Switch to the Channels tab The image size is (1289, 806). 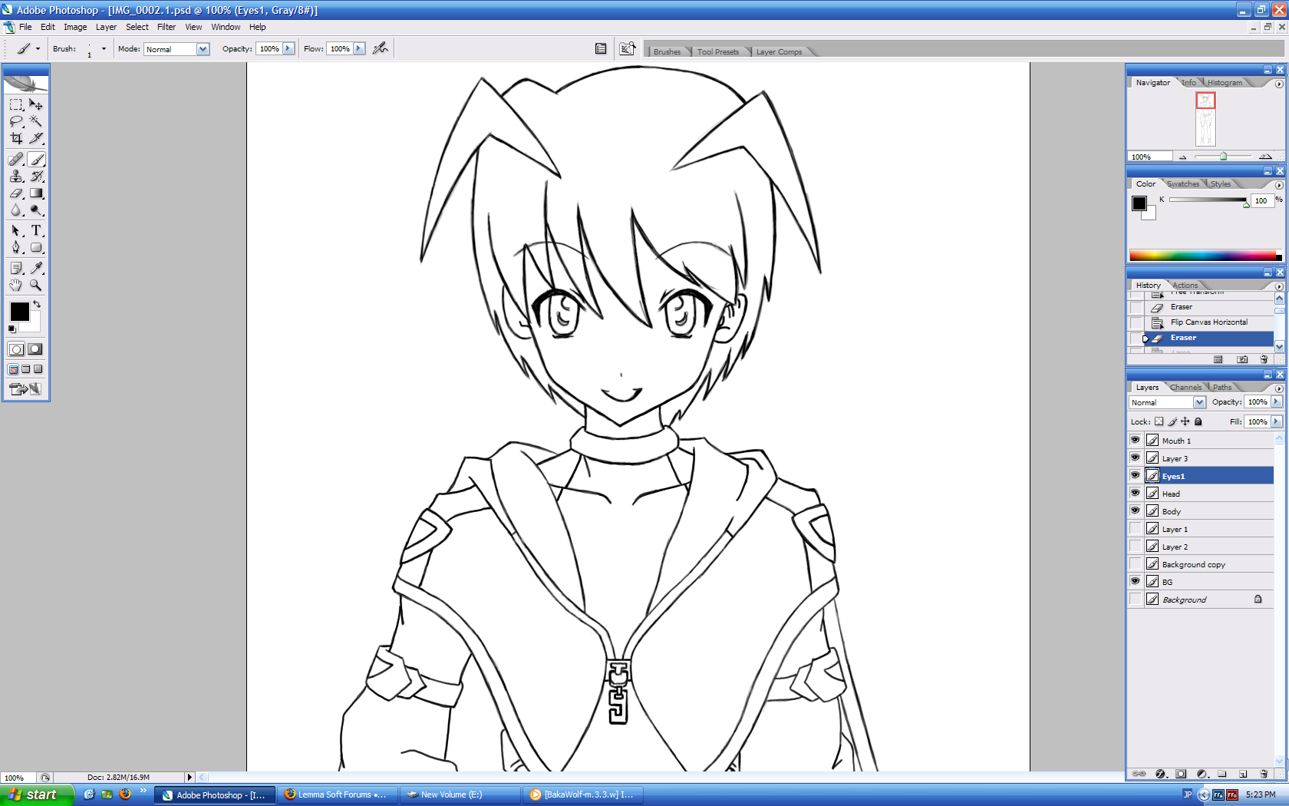pyautogui.click(x=1185, y=387)
